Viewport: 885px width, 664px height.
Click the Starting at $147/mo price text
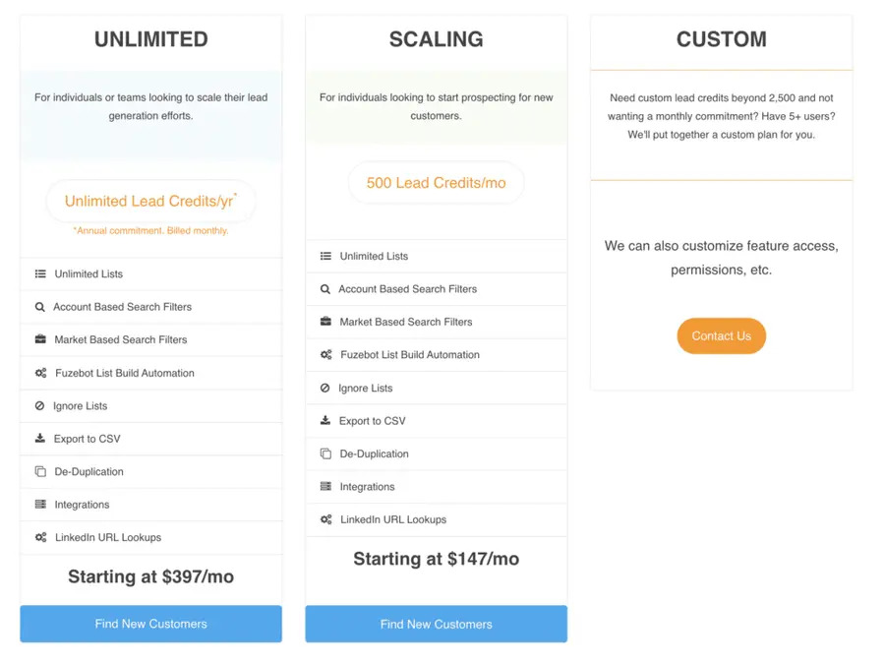[x=436, y=559]
